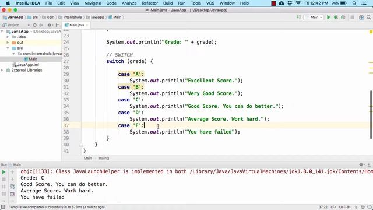Click "Grade: C" in console output
Viewport: 373px width, 210px height.
coord(32,178)
